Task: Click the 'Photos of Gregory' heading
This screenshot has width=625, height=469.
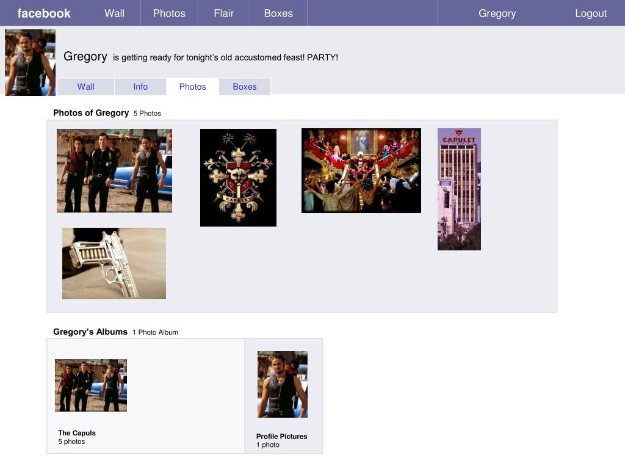Action: click(x=91, y=113)
